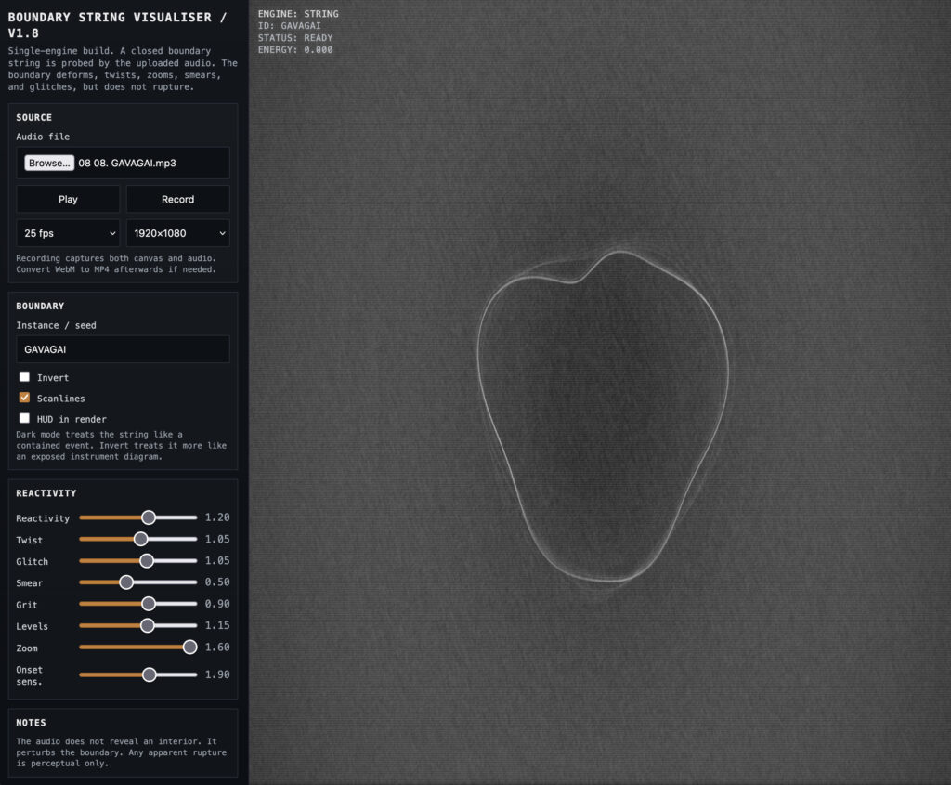The width and height of the screenshot is (951, 785).
Task: Click the ENGINE: STRING HUD readout
Action: (x=298, y=13)
